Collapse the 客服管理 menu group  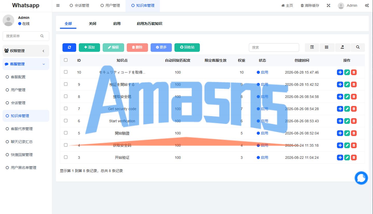(x=26, y=64)
